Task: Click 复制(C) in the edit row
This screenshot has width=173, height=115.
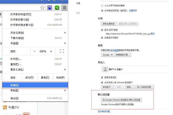Action: [45, 78]
